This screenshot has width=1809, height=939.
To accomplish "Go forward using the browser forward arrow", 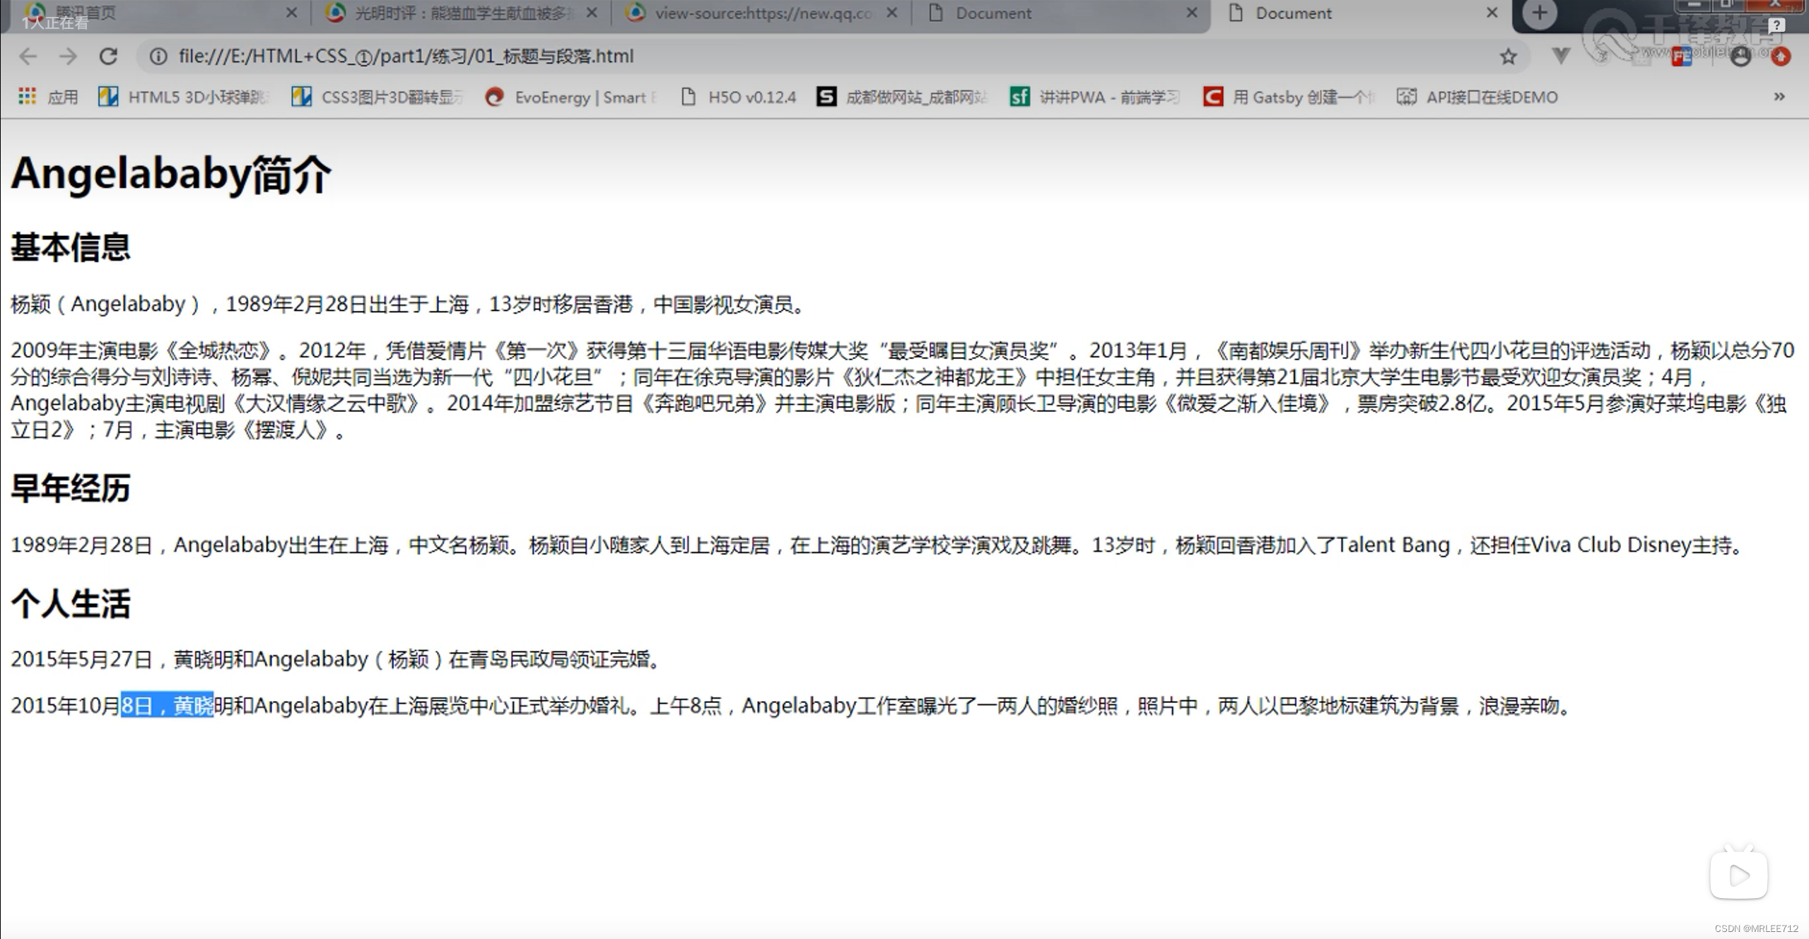I will (68, 56).
